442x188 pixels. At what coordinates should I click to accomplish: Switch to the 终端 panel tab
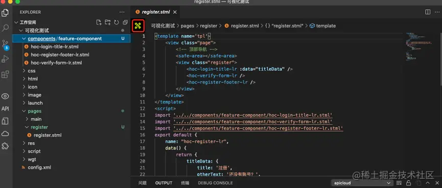click(x=185, y=183)
